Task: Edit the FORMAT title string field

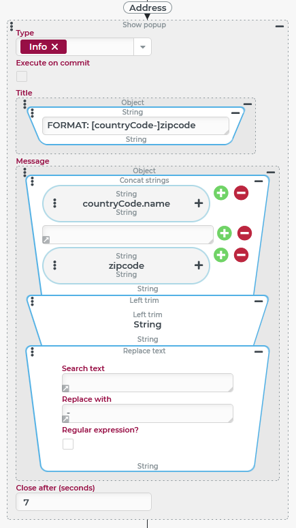Action: (135, 126)
